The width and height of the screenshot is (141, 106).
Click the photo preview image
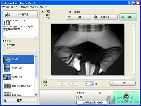pyautogui.click(x=87, y=49)
